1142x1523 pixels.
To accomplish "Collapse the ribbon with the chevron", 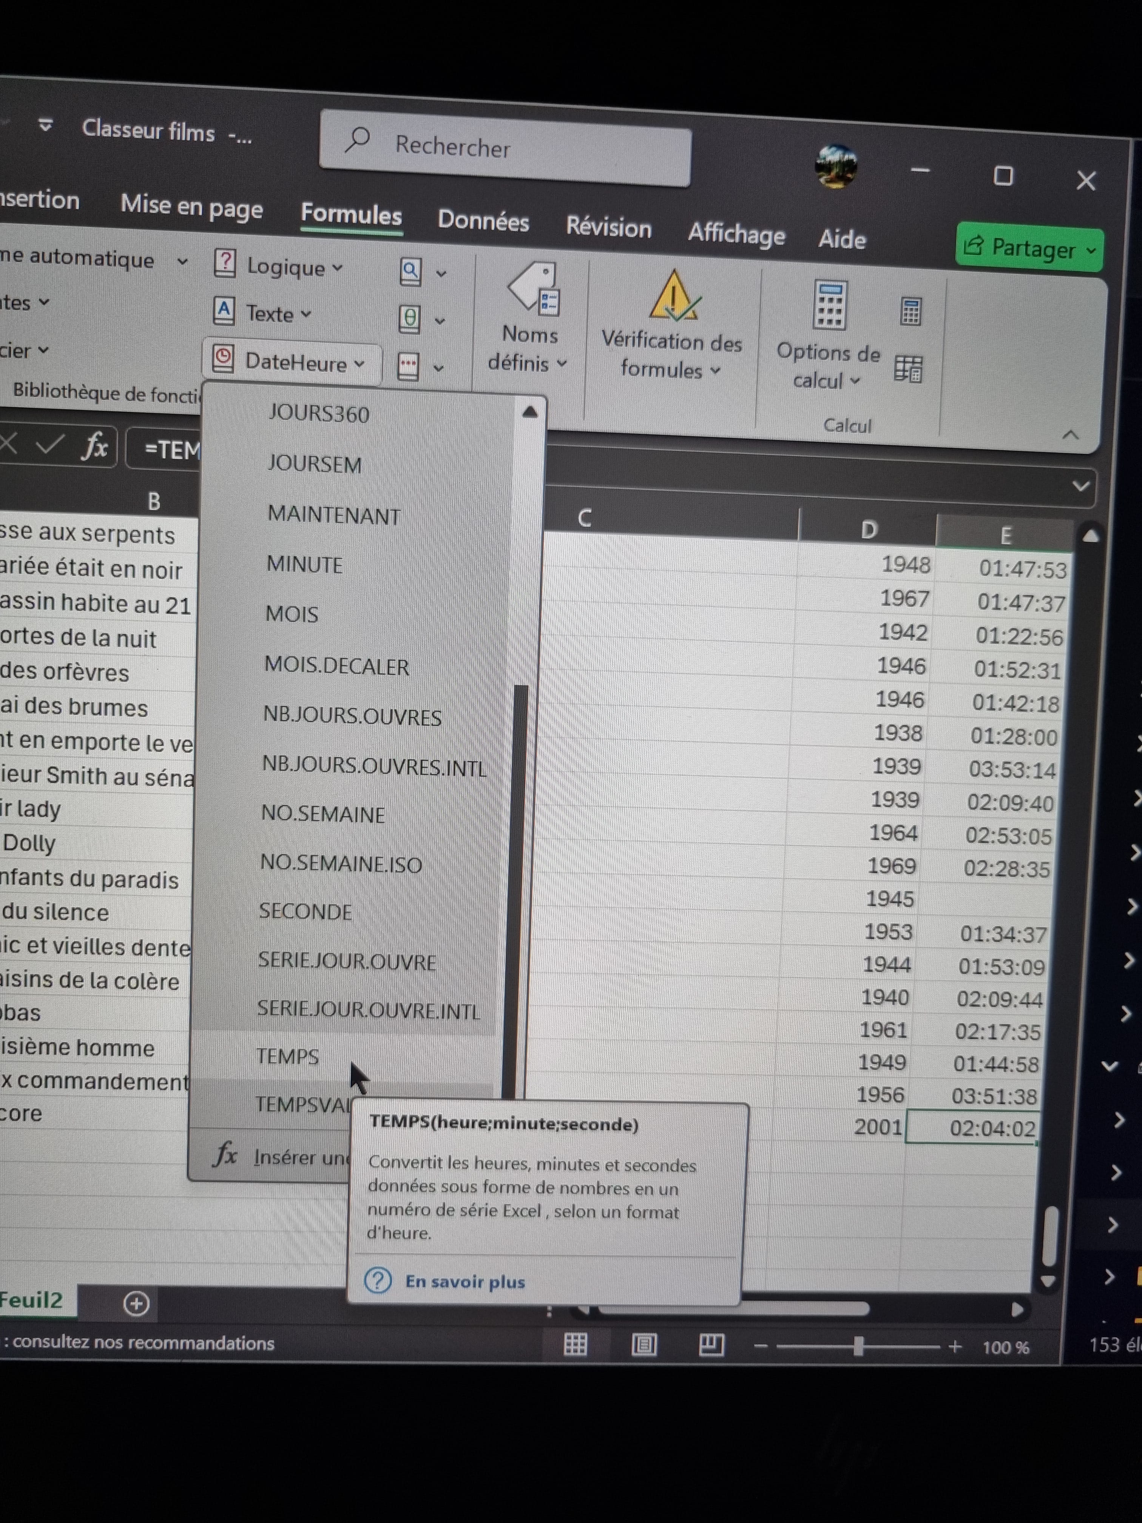I will (x=1070, y=434).
